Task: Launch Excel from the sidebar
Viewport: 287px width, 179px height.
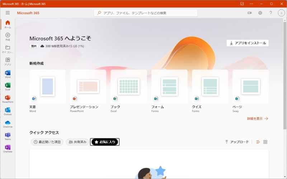Action: tap(8, 86)
